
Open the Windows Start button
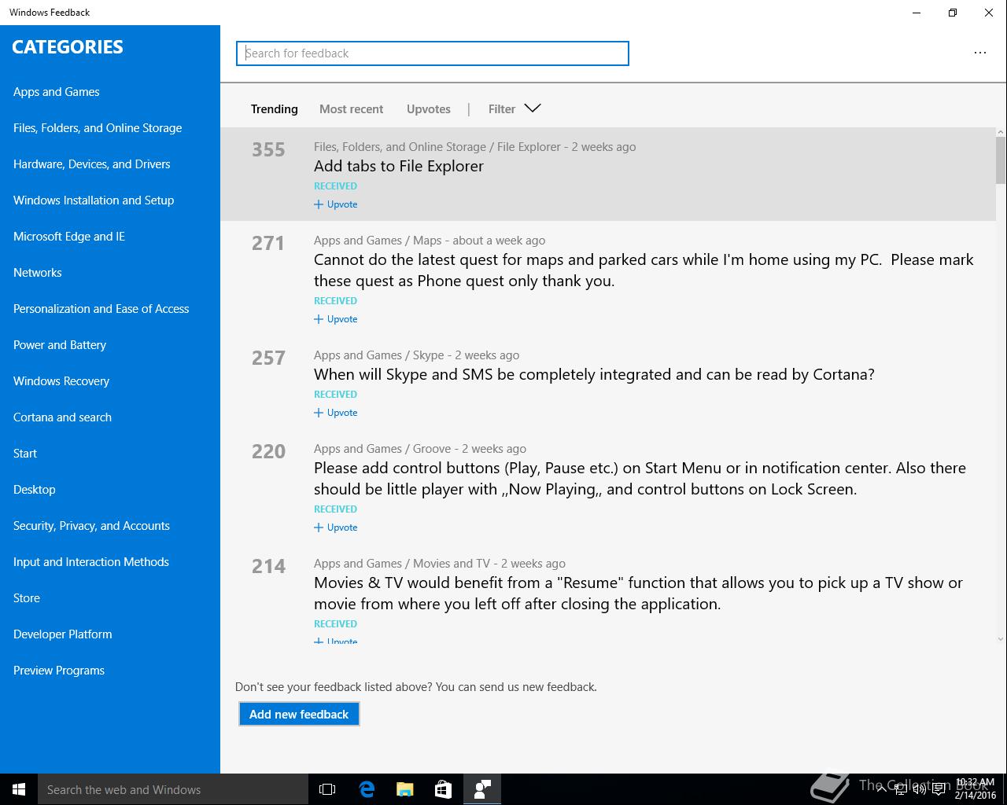tap(19, 789)
